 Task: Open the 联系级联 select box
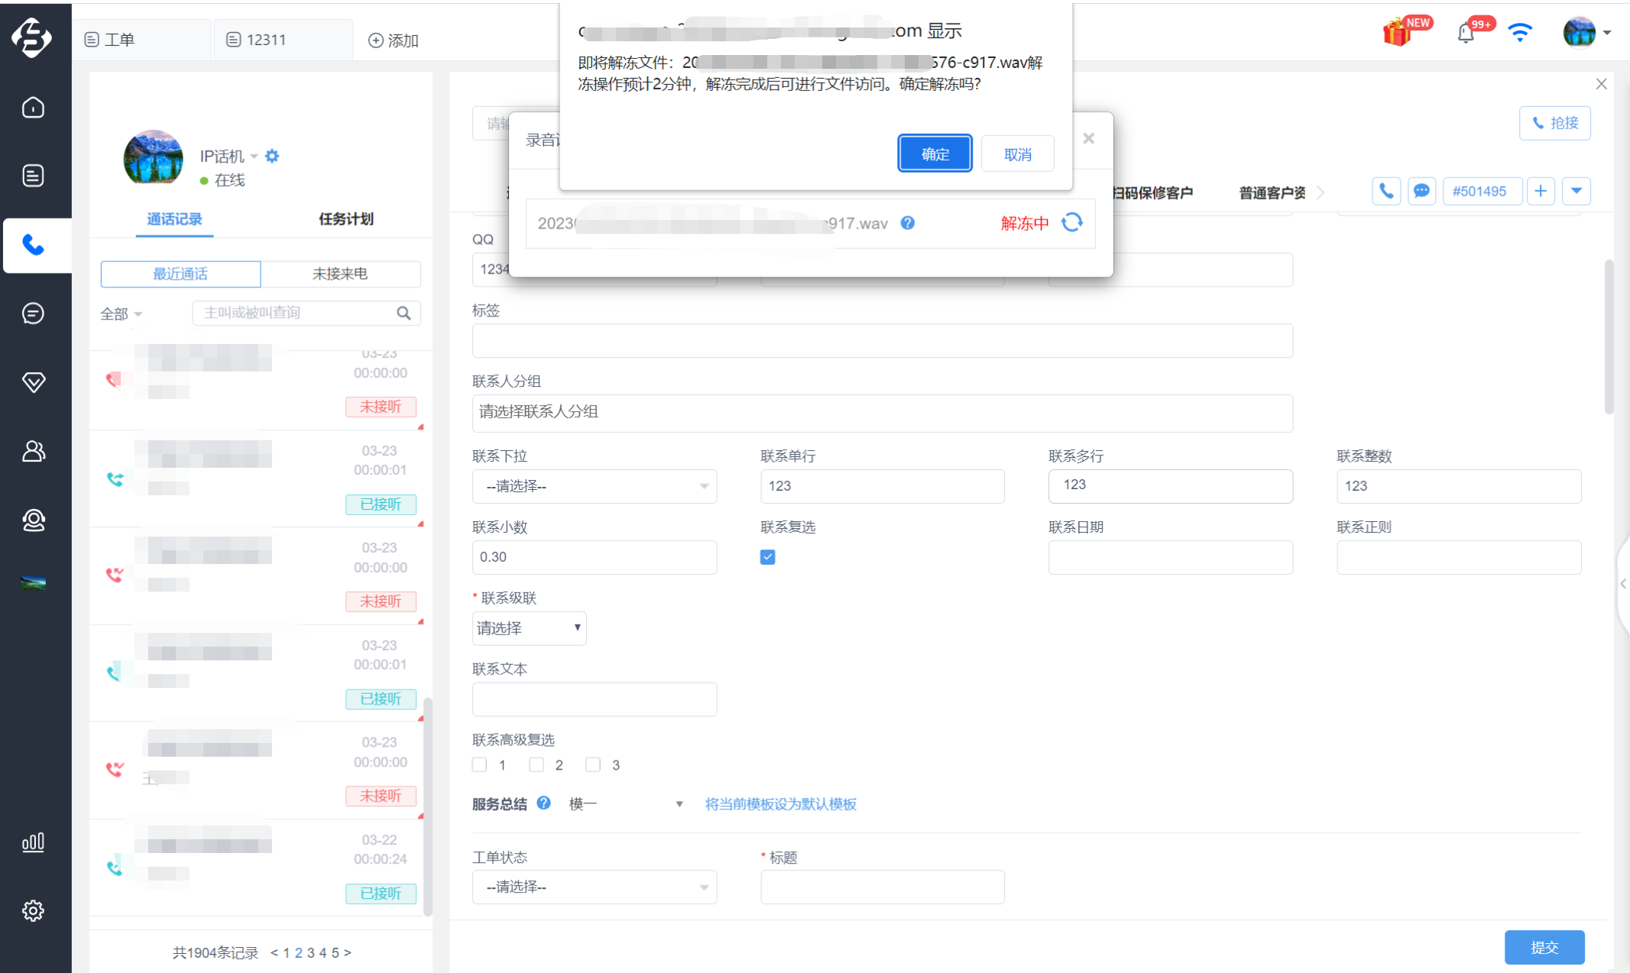(529, 628)
